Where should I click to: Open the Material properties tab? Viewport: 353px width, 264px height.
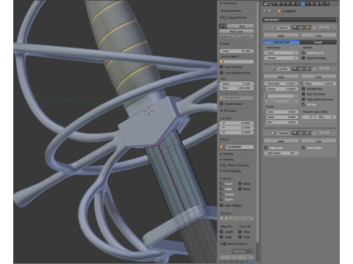coord(312,4)
